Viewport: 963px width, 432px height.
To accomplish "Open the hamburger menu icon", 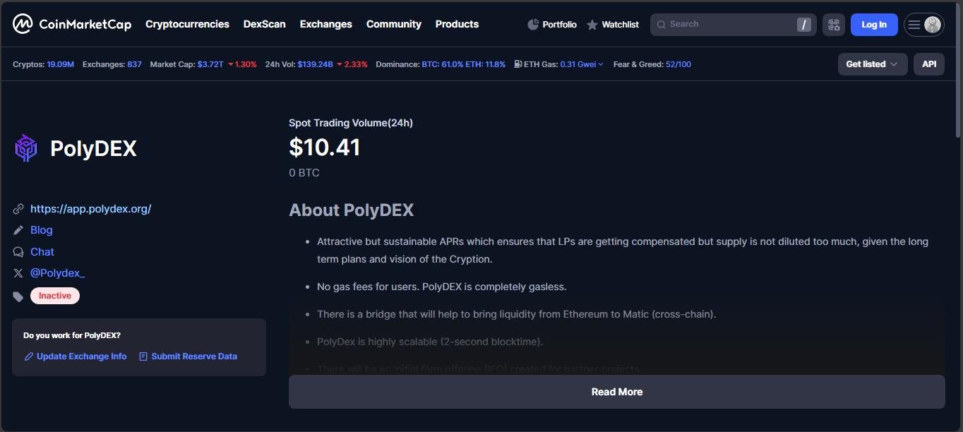I will click(914, 25).
